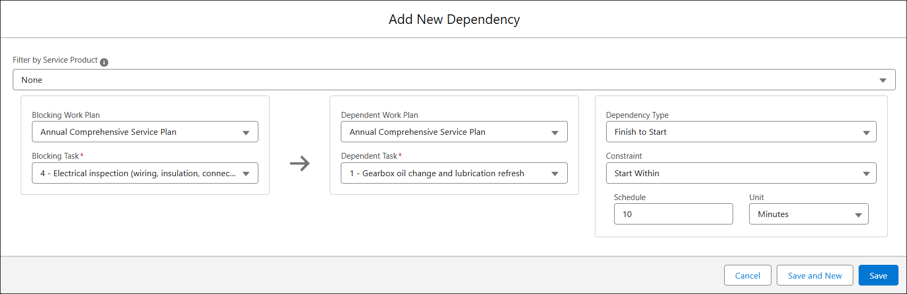The height and width of the screenshot is (294, 907).
Task: Click the Save and New button
Action: point(814,275)
